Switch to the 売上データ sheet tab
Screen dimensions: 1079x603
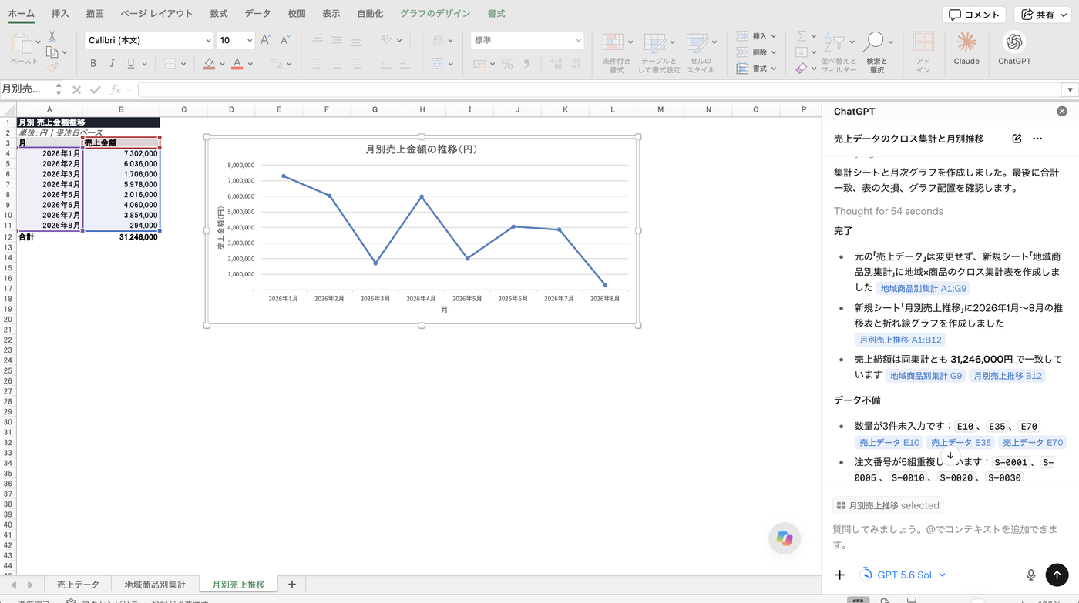(x=78, y=585)
